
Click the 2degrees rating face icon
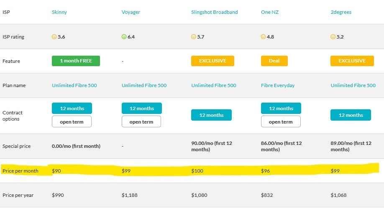pyautogui.click(x=333, y=37)
